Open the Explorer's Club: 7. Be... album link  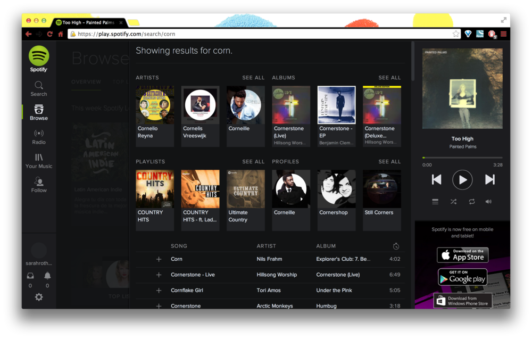coord(343,259)
